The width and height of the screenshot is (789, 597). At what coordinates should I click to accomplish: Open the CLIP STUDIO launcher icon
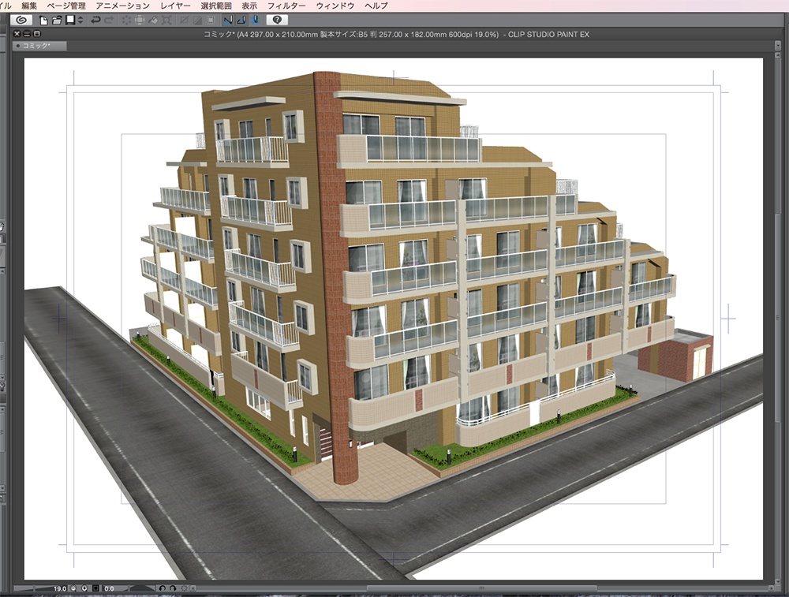(x=21, y=21)
